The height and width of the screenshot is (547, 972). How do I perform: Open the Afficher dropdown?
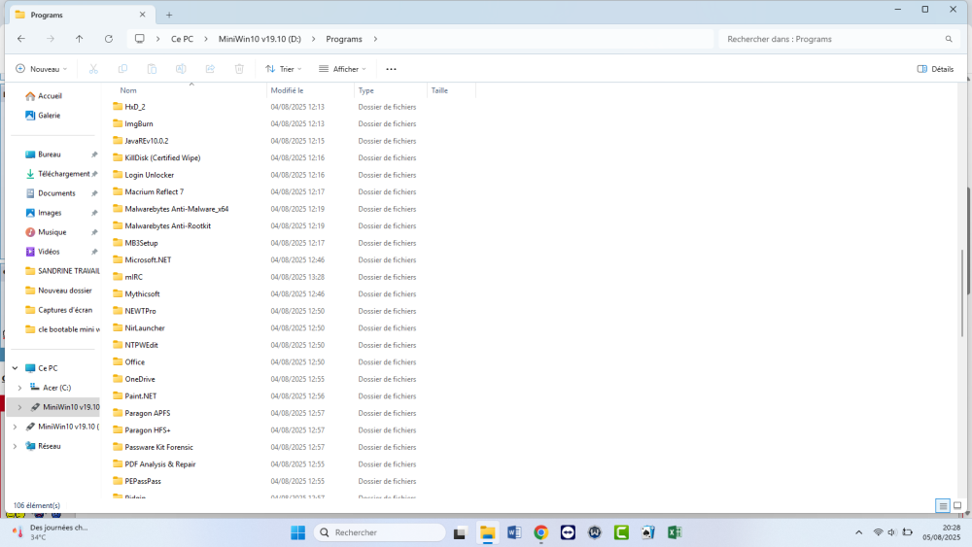click(342, 69)
